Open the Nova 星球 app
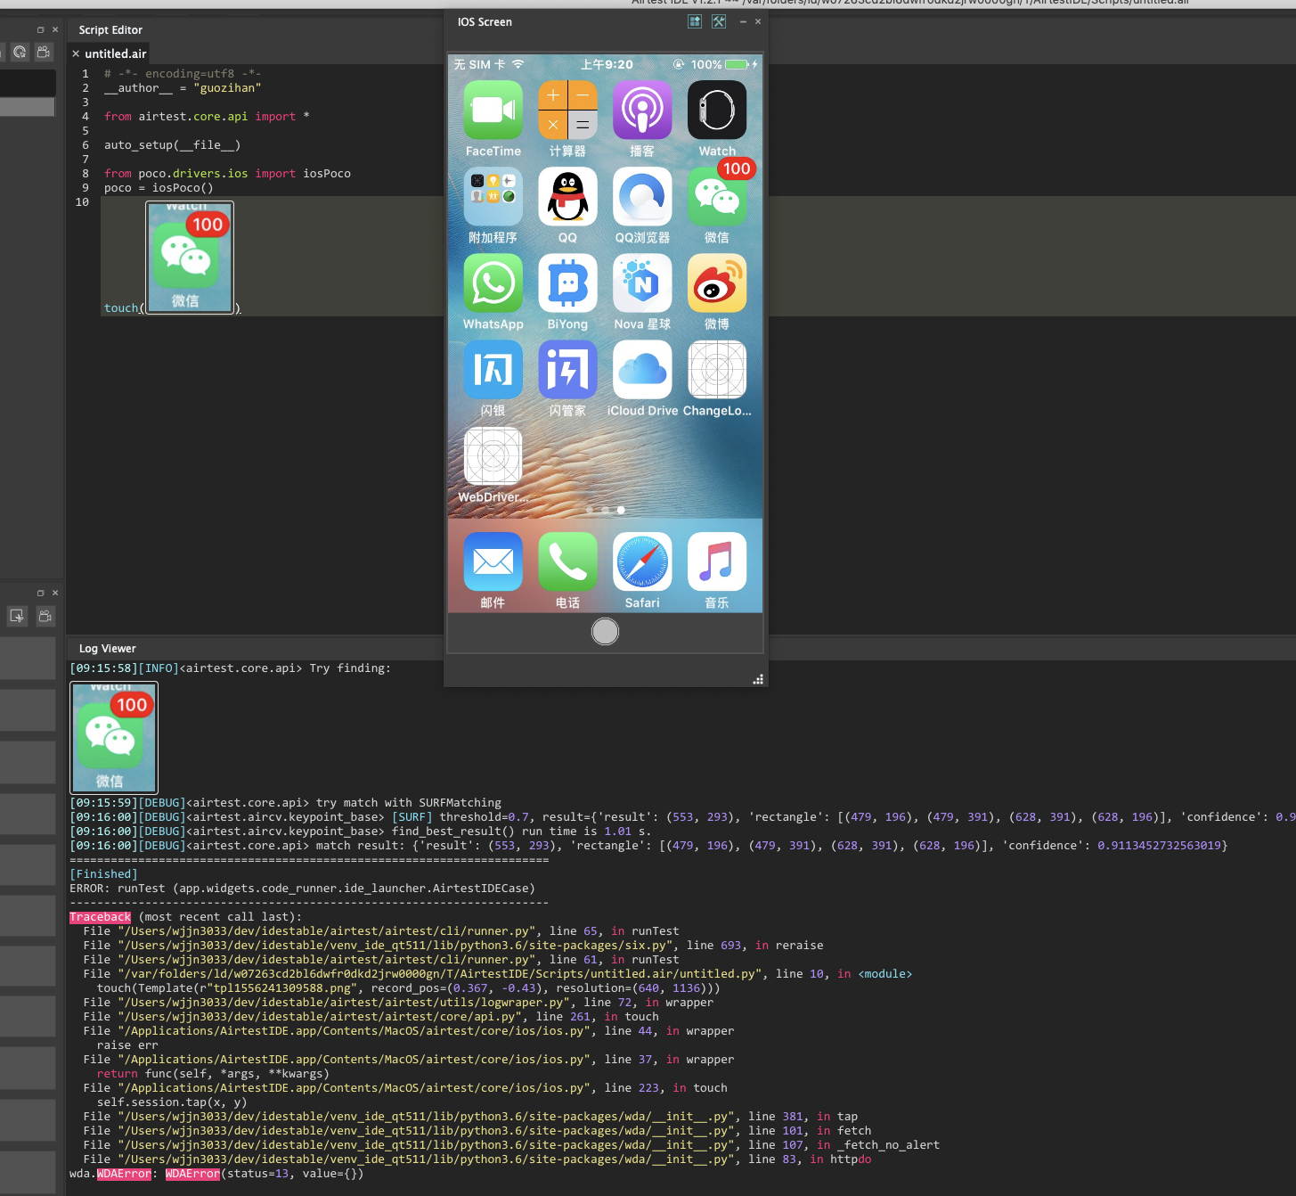This screenshot has width=1296, height=1196. 641,285
